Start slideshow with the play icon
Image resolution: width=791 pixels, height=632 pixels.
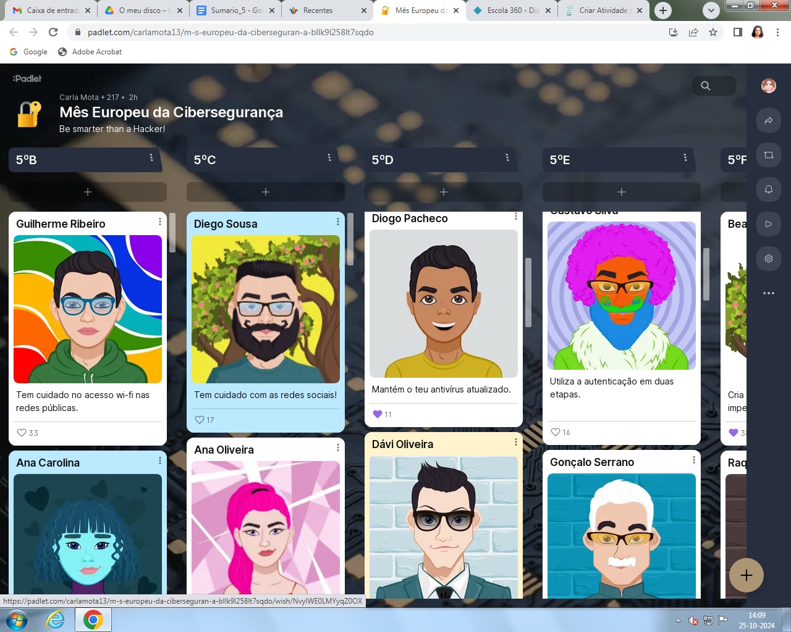click(x=769, y=224)
